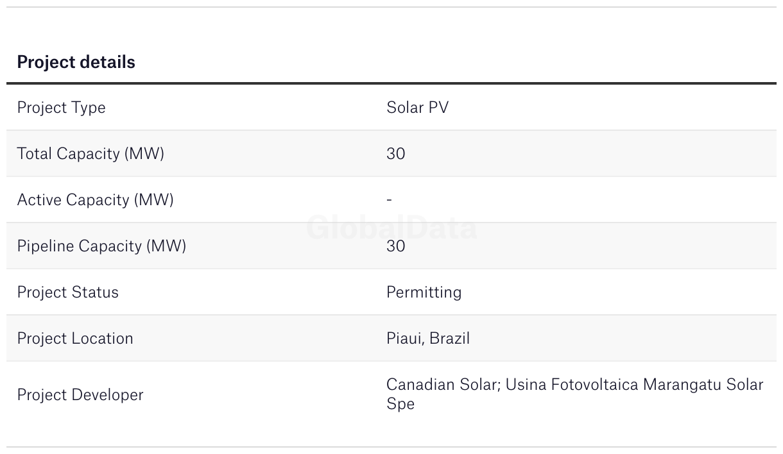Select the Project Status label
This screenshot has width=783, height=454.
tap(67, 292)
